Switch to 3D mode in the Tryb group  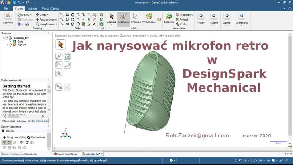pyautogui.click(x=102, y=24)
